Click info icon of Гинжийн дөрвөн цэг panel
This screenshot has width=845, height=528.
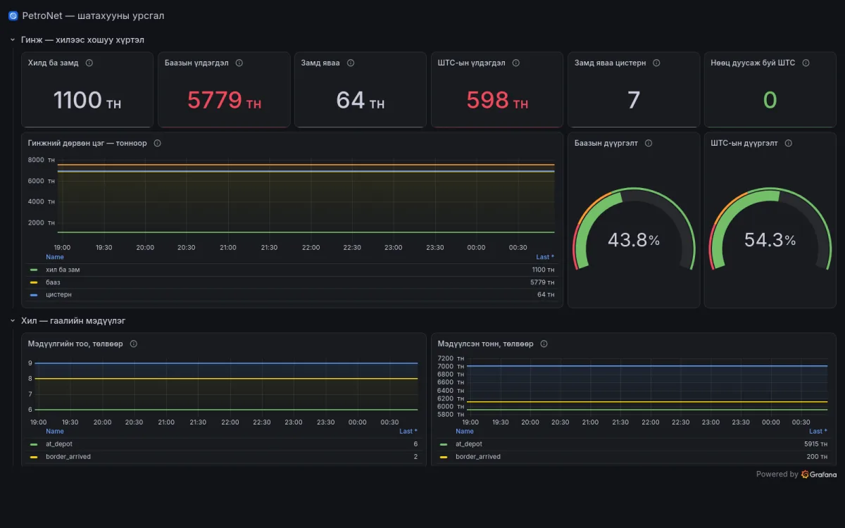tap(158, 143)
